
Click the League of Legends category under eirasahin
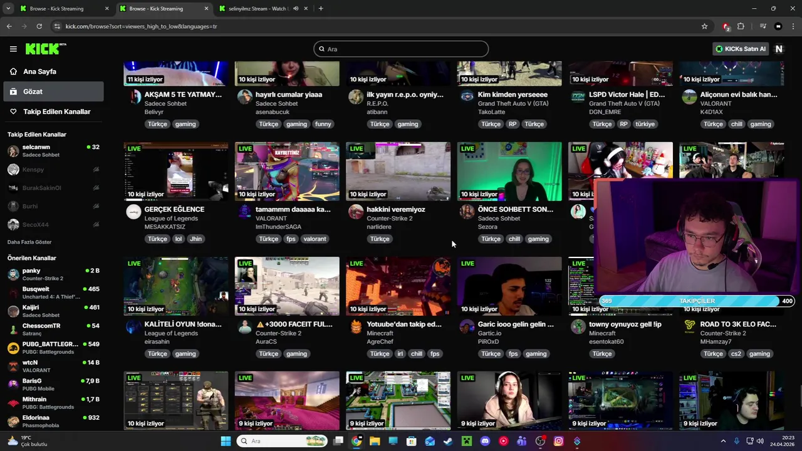171,333
